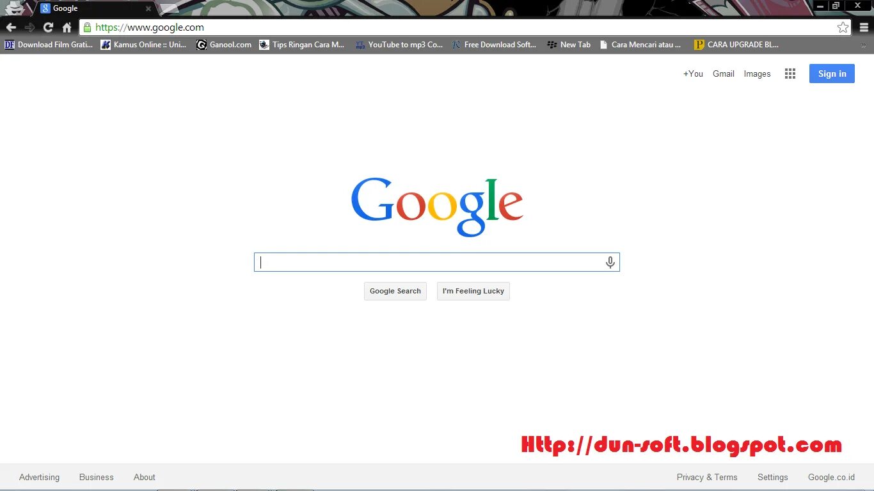Select the Google tab
This screenshot has width=874, height=491.
click(x=96, y=8)
